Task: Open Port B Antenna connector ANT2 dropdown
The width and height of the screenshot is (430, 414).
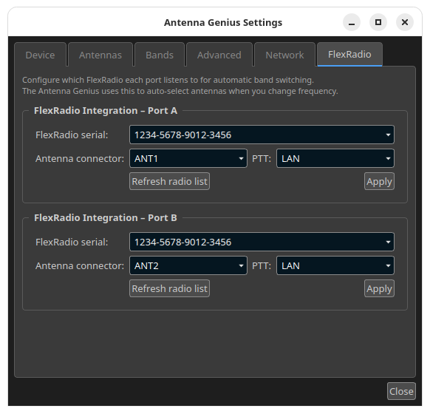Action: [188, 265]
